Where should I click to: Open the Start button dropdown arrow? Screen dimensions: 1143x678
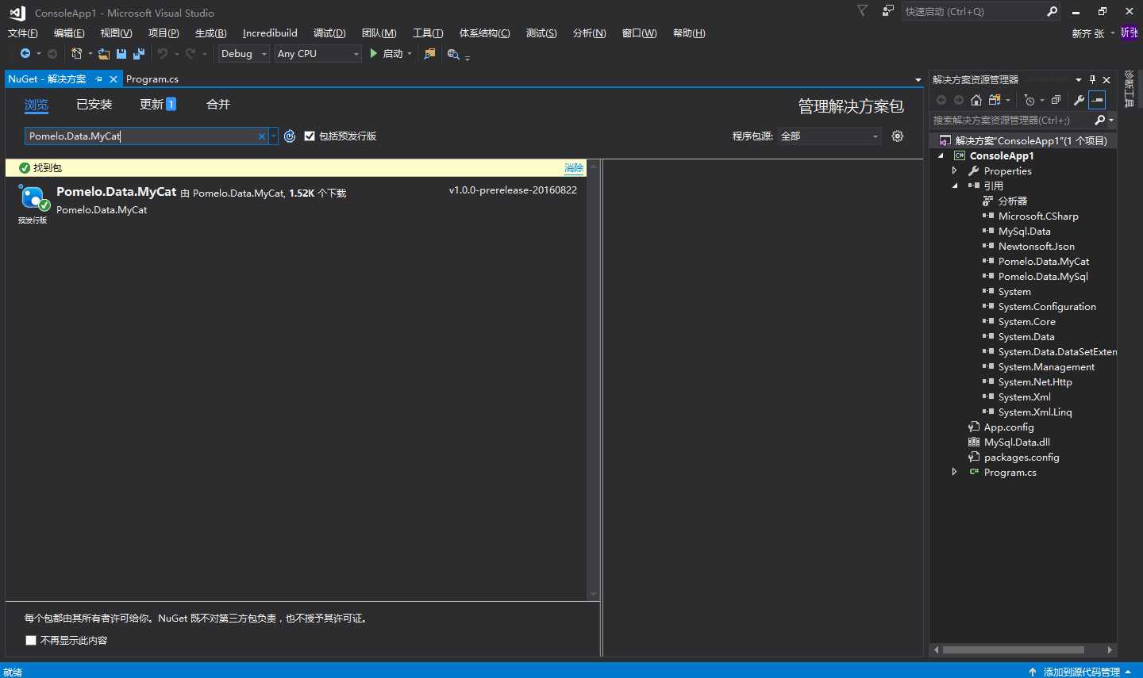pos(410,54)
